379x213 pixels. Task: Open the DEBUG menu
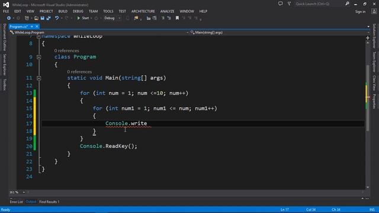78,11
